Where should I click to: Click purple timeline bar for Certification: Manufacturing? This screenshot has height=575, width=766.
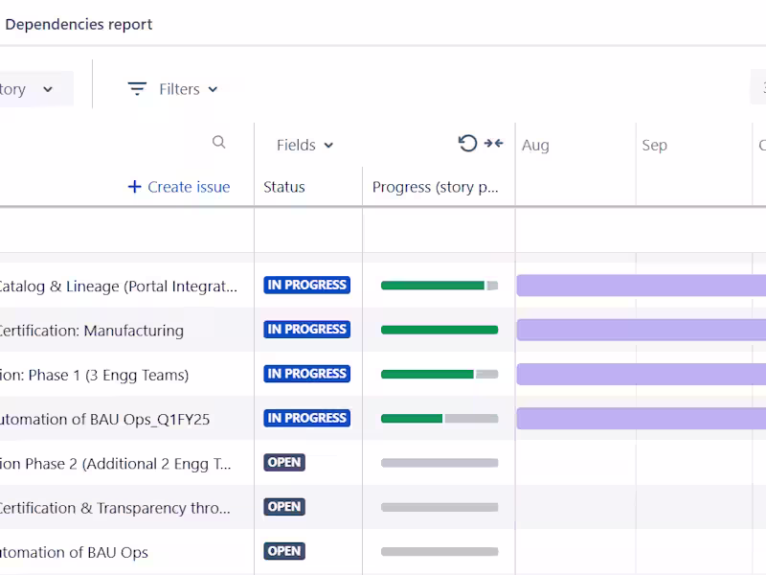click(640, 330)
